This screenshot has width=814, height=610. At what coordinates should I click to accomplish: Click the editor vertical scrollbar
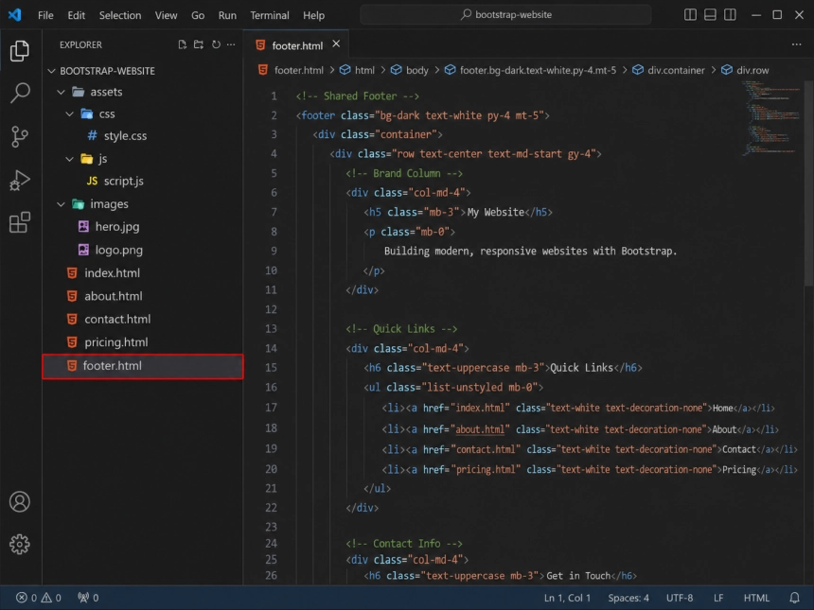click(809, 182)
